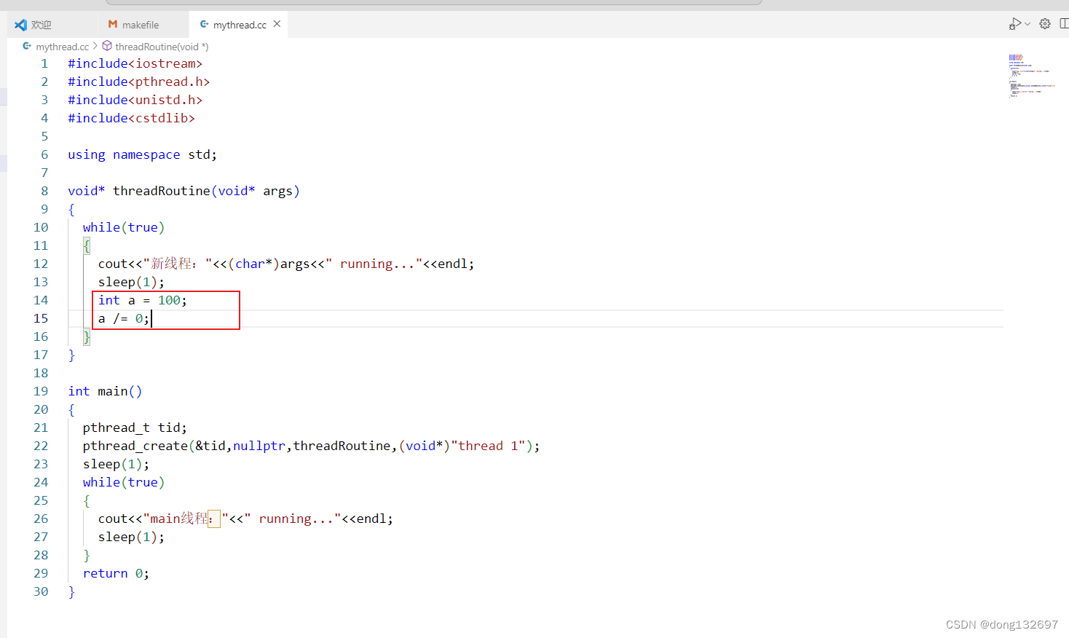Click line number 19 in gutter
Image resolution: width=1069 pixels, height=638 pixels.
(x=41, y=391)
